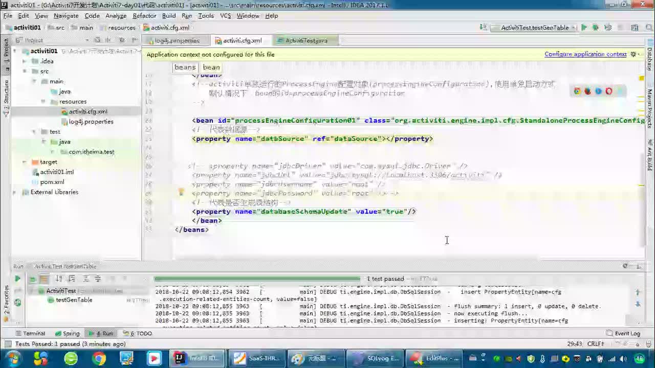The height and width of the screenshot is (368, 655).
Task: Click hide Project panel icon
Action: point(135,40)
